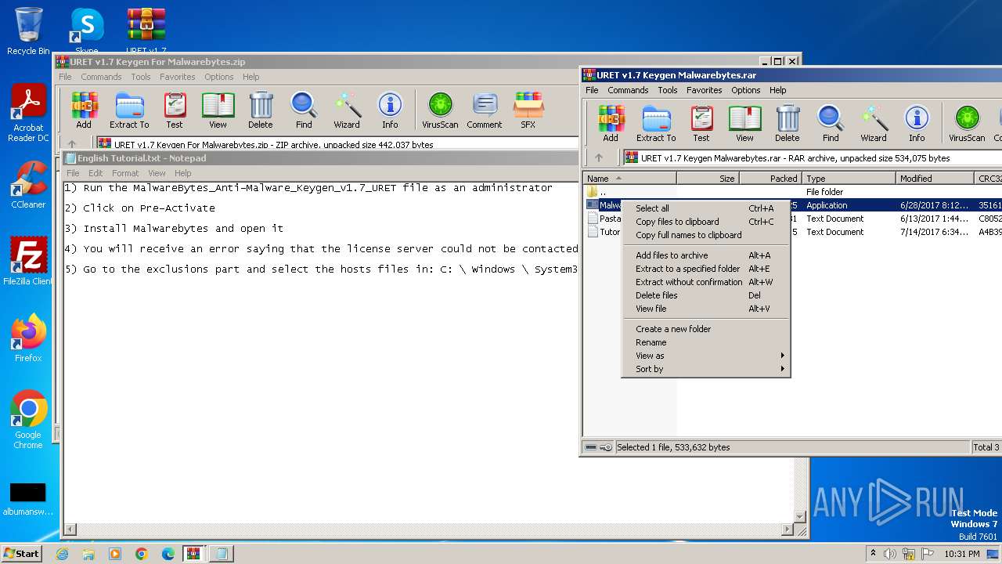Choose Copy full names to clipboard
This screenshot has width=1002, height=564.
(705, 235)
